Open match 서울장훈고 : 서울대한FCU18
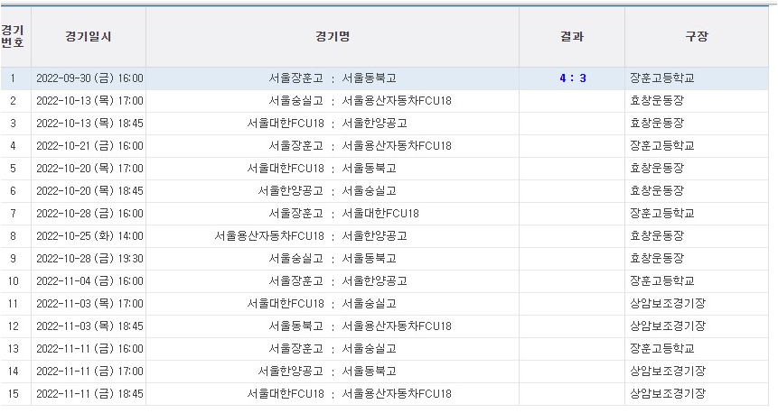 (344, 214)
